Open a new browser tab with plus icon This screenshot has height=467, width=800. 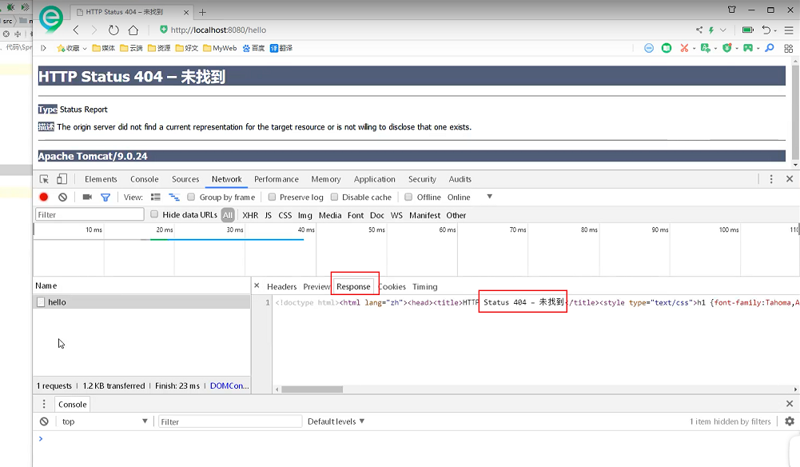[x=202, y=12]
